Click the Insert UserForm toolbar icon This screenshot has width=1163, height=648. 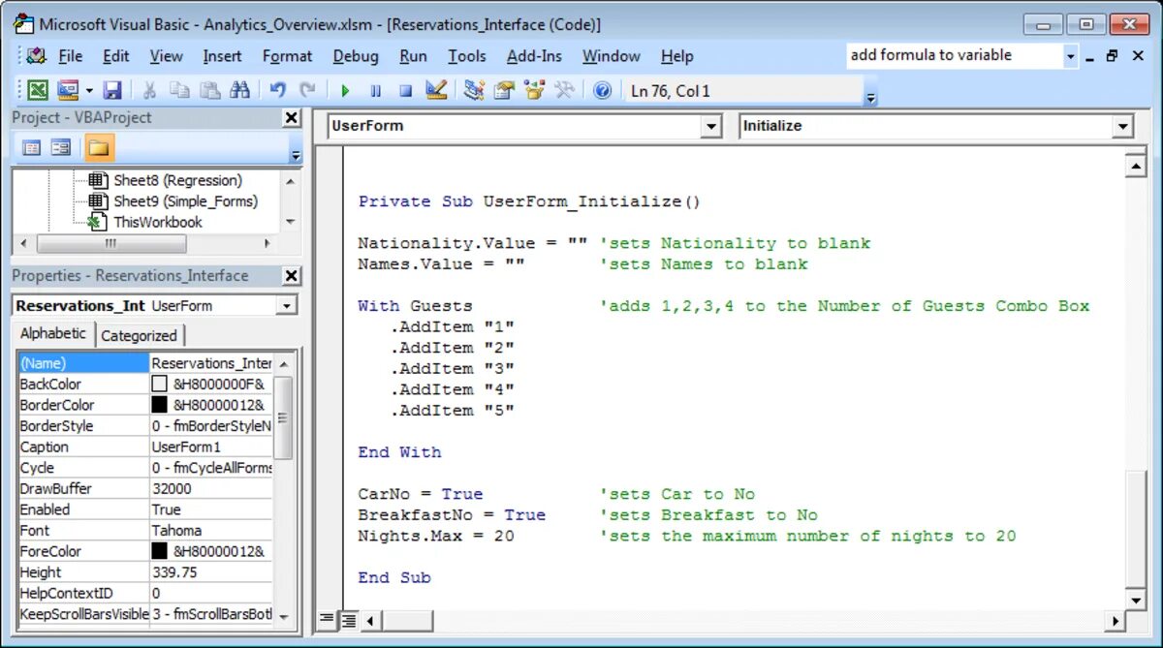click(x=67, y=91)
